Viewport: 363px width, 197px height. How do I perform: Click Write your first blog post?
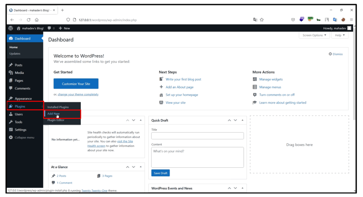183,79
